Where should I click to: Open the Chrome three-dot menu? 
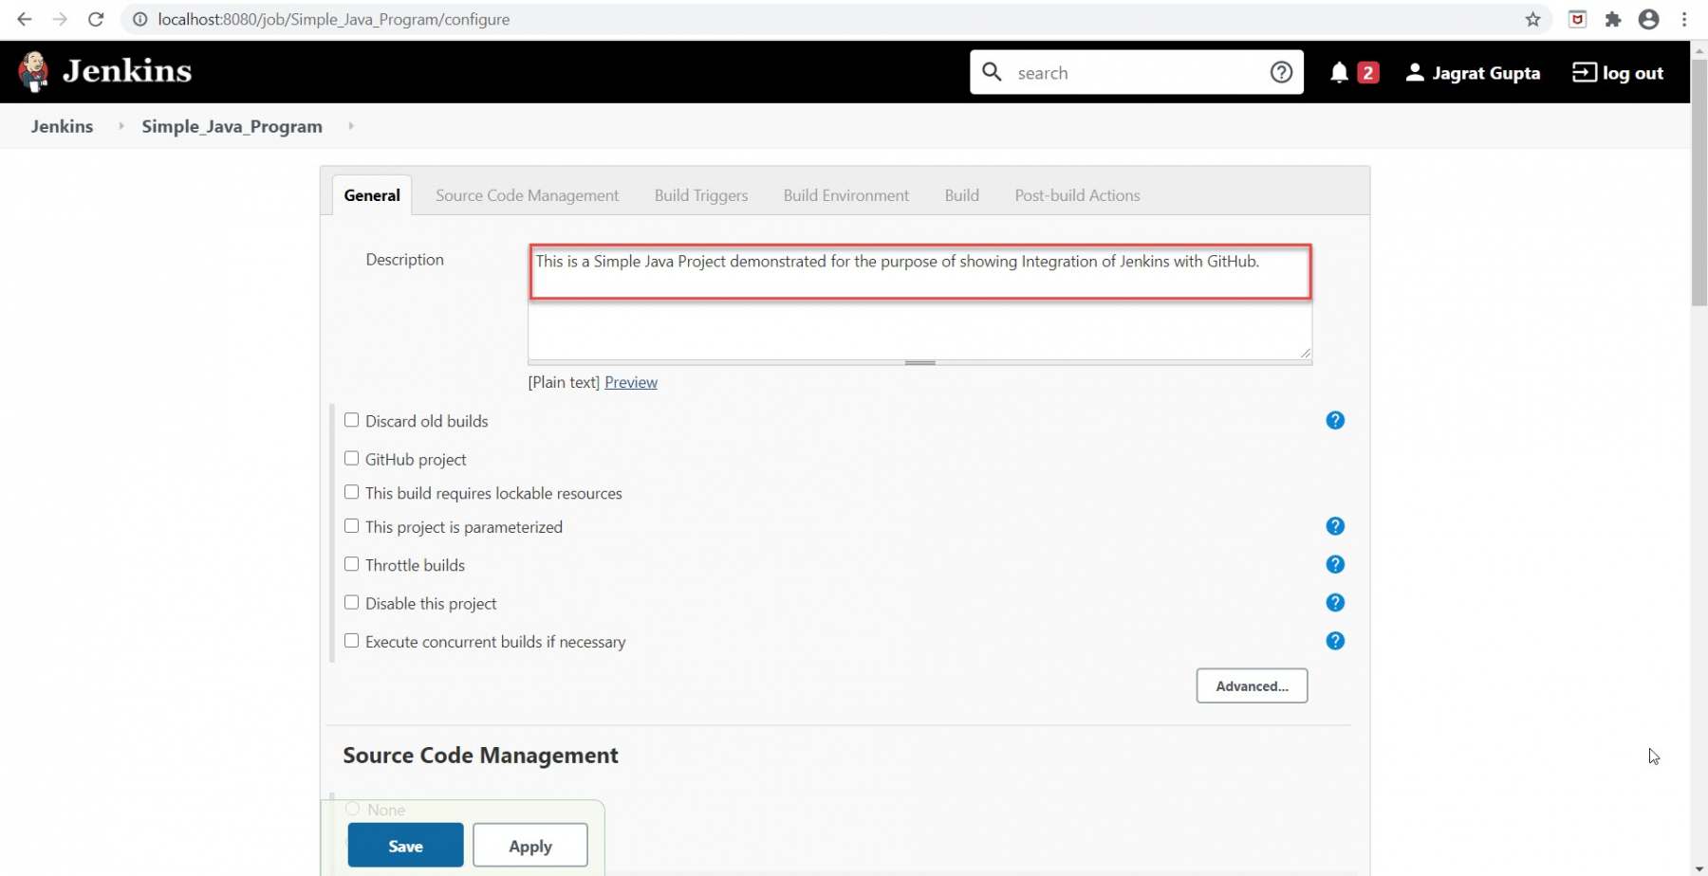(1685, 19)
